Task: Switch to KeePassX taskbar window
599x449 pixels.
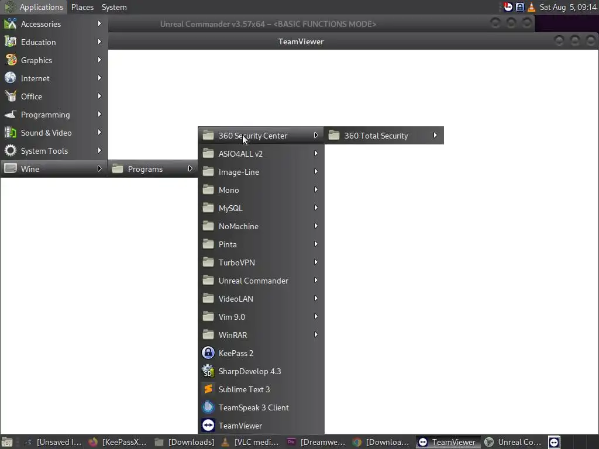Action: pos(118,442)
